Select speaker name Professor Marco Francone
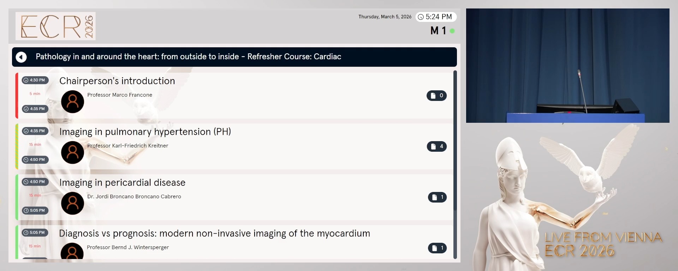Viewport: 678px width, 271px height. 120,95
